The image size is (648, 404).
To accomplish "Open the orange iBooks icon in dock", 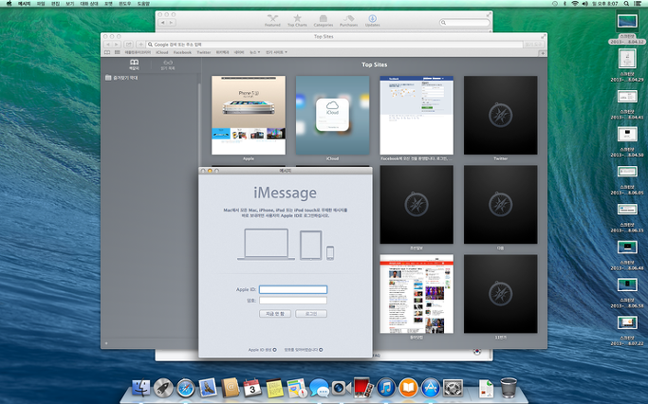I will coord(408,388).
